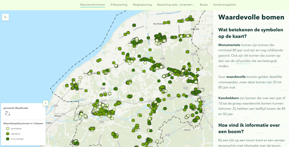The image size is (289, 147).
Task: Click tree marker just above N384 road shield
Action: point(104,84)
